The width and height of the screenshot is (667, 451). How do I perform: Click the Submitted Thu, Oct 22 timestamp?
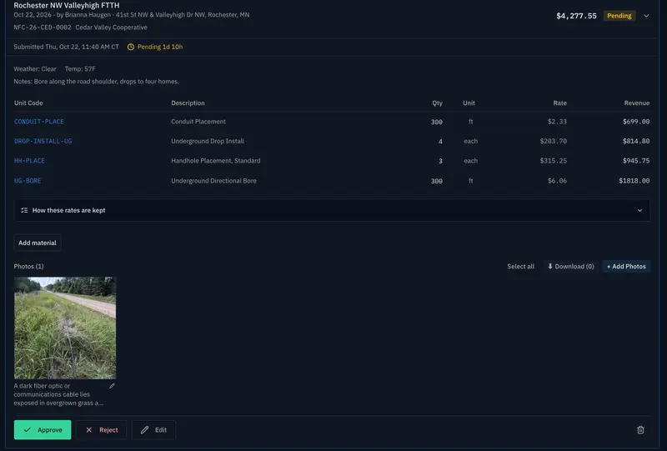[x=67, y=47]
